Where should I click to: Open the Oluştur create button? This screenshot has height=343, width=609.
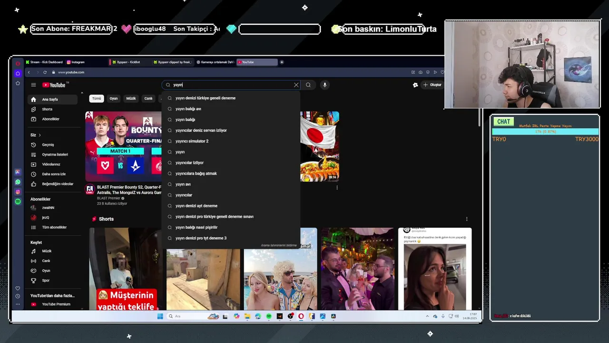[432, 85]
